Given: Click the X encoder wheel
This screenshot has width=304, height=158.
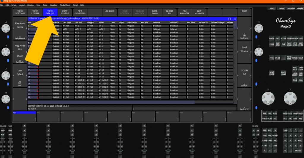Looking at the screenshot, I should [x=268, y=97].
